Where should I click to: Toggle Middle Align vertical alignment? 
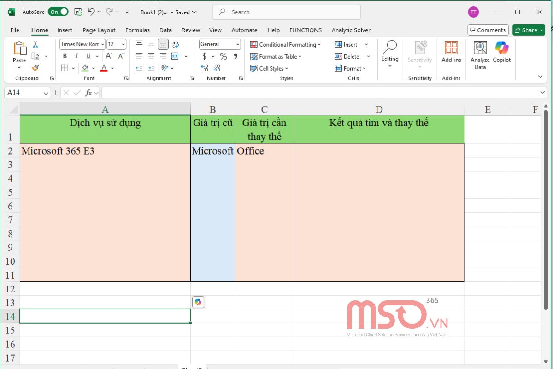151,44
